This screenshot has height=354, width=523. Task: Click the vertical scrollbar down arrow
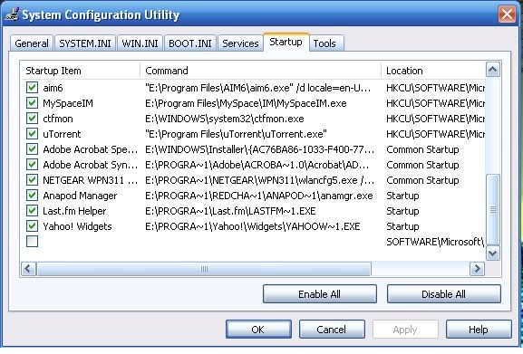tap(493, 254)
